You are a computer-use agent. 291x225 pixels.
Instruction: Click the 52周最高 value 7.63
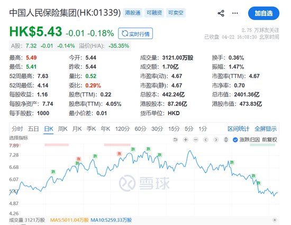pos(43,76)
